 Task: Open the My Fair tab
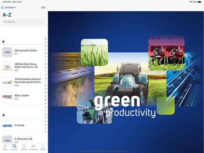click(43, 147)
